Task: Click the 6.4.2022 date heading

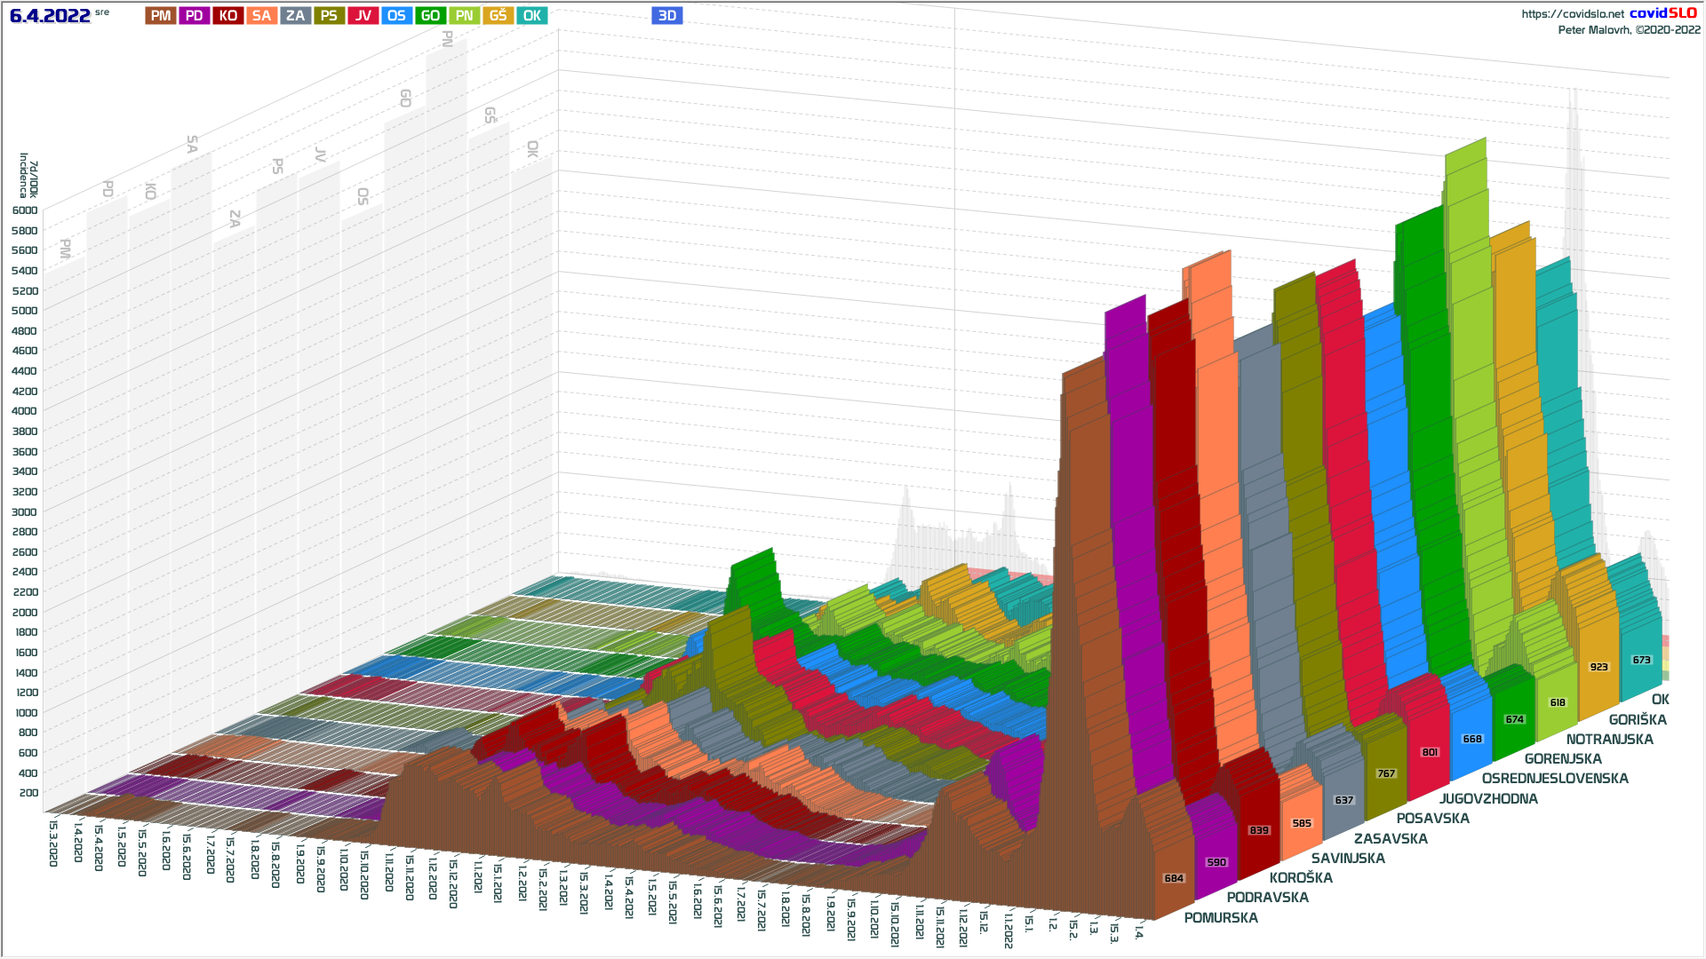Action: click(50, 16)
